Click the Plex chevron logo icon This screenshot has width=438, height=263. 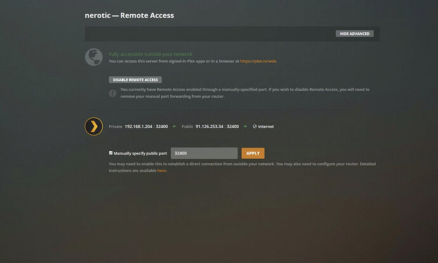click(94, 126)
